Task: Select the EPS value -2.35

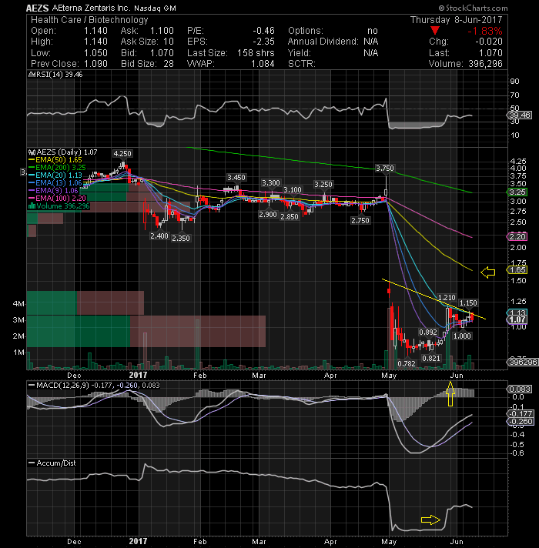Action: 263,42
